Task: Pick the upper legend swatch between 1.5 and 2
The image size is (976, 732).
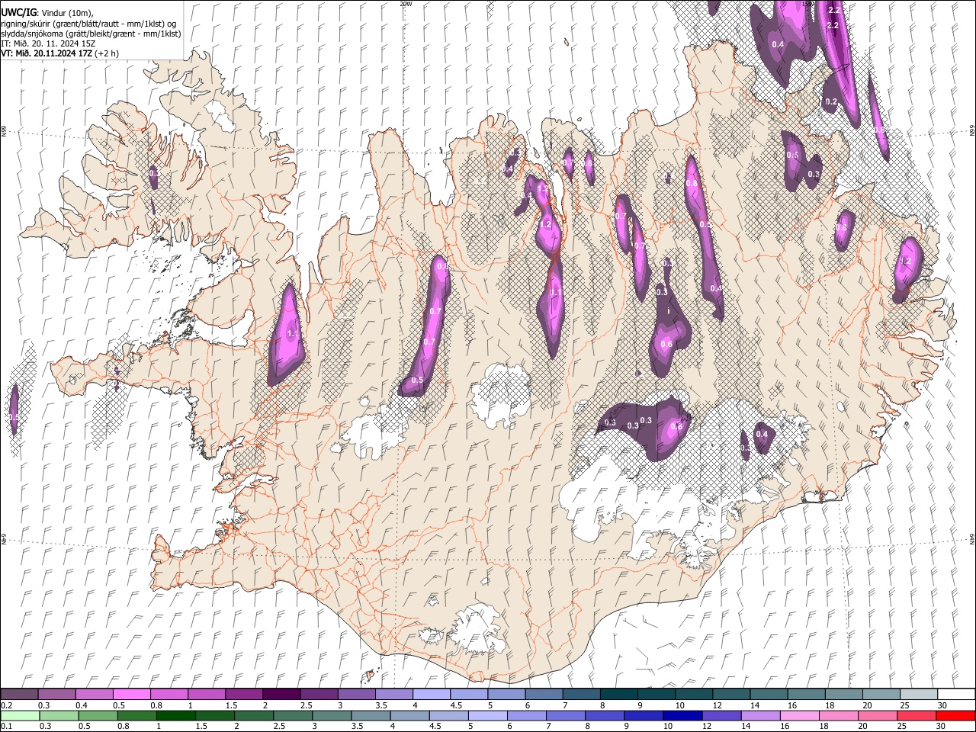Action: coord(244,695)
